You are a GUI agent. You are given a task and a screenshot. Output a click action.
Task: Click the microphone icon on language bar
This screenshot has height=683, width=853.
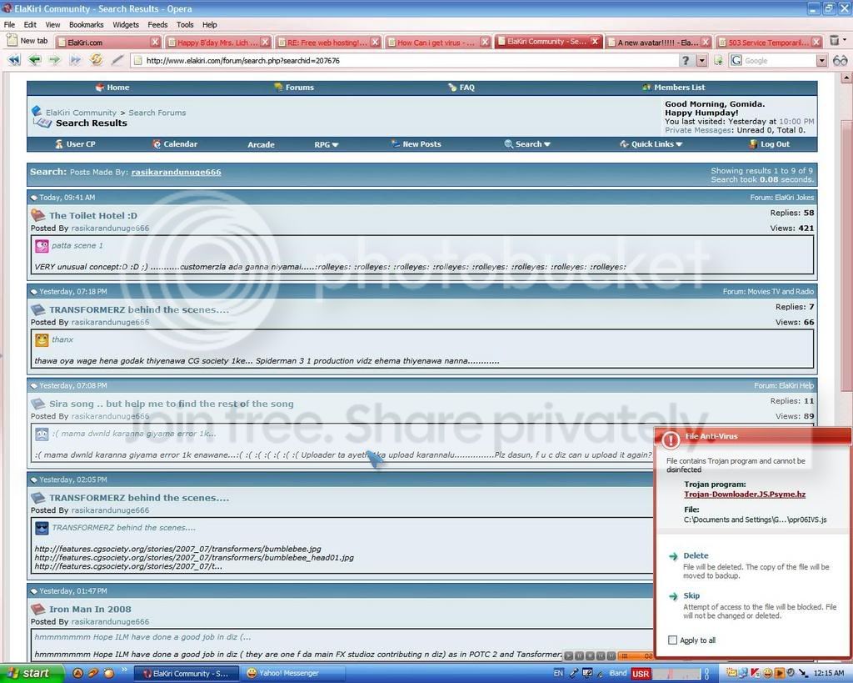[x=574, y=673]
